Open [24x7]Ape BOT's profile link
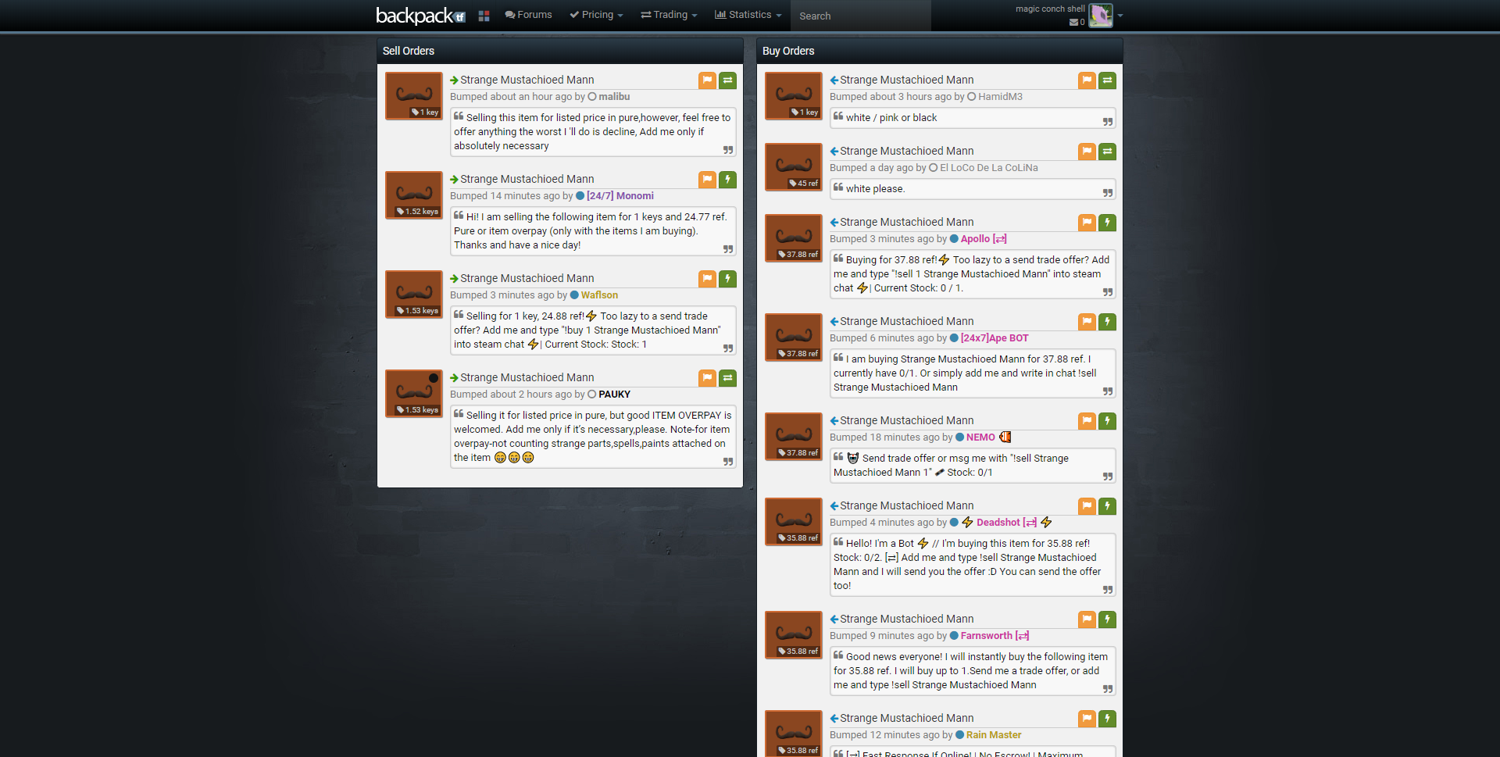1500x757 pixels. pos(995,338)
